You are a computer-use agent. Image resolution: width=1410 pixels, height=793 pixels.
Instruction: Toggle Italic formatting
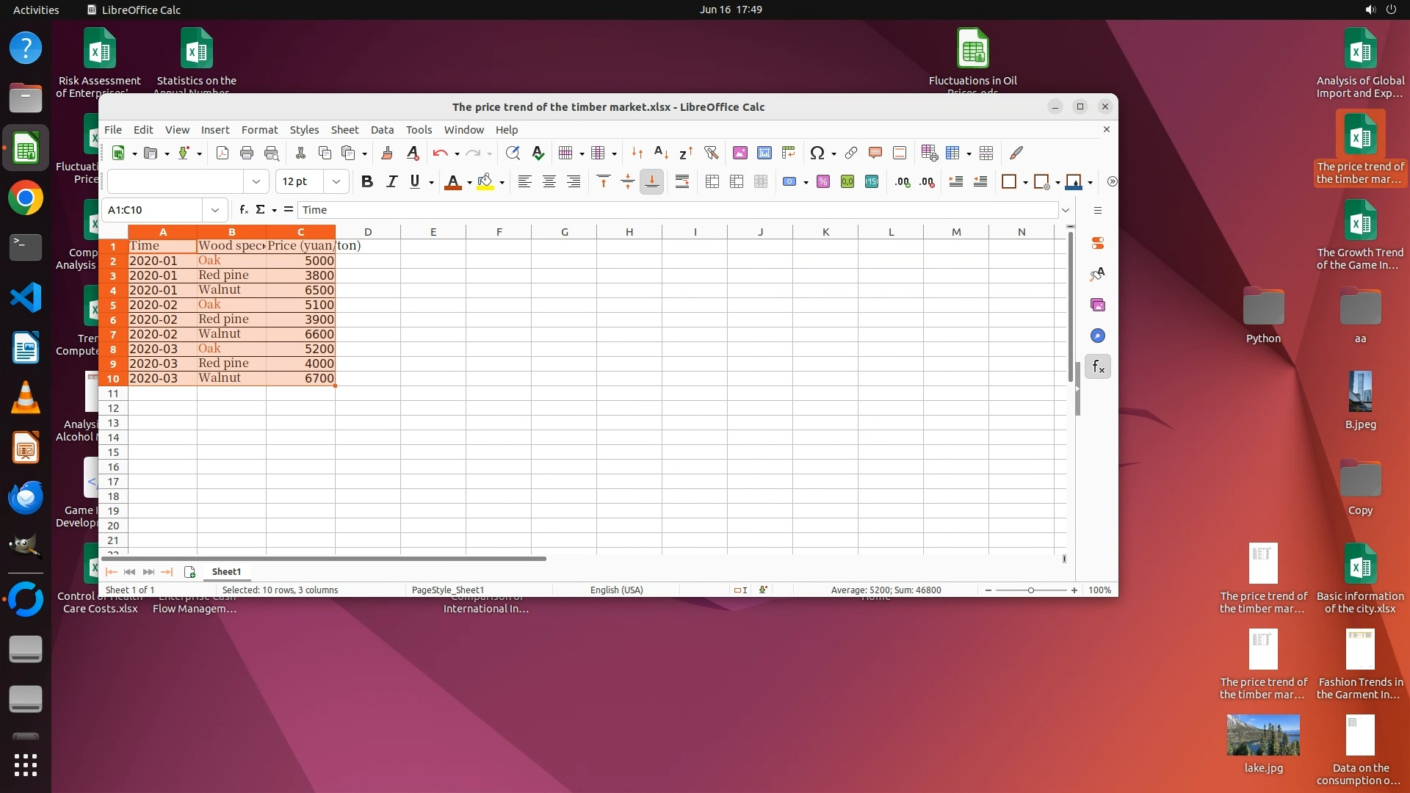tap(391, 182)
